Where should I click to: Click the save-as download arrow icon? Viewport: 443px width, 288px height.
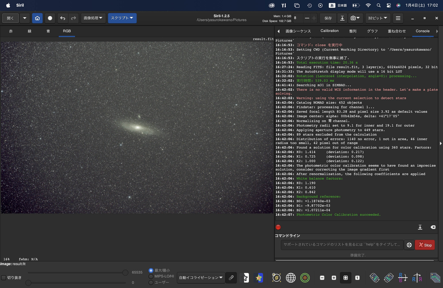[x=342, y=18]
